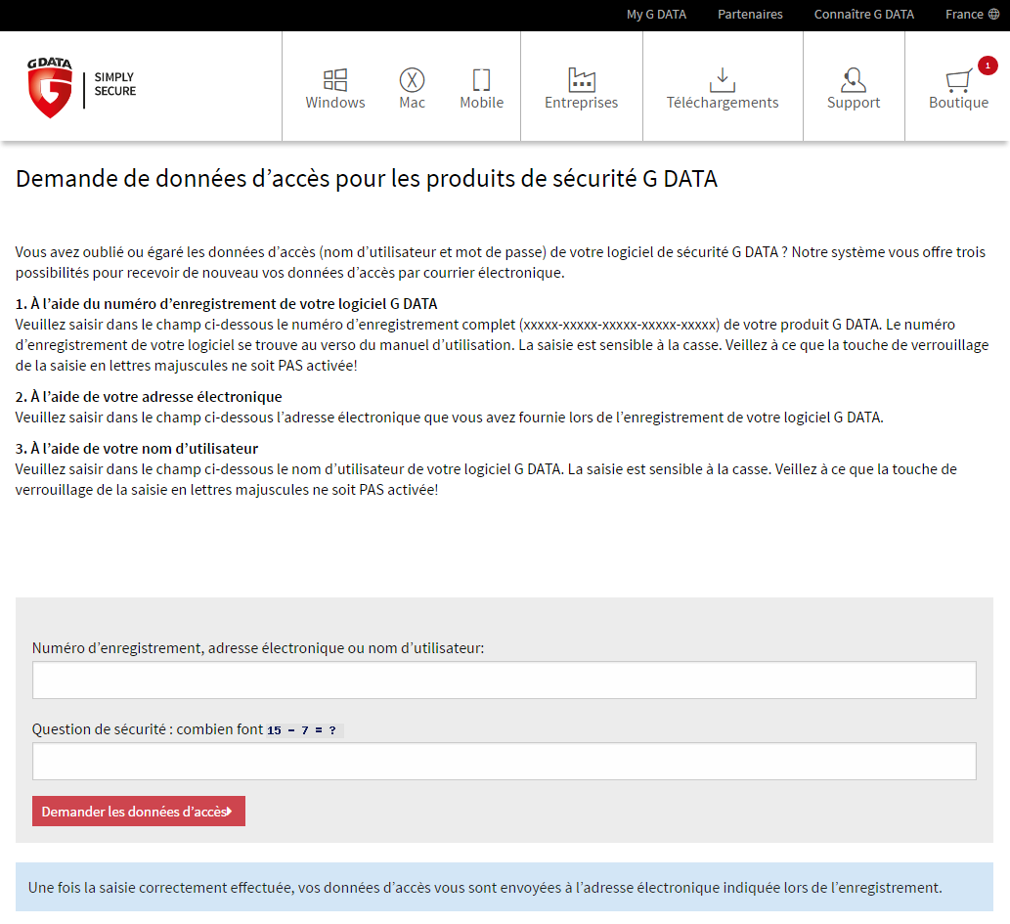The height and width of the screenshot is (924, 1010).
Task: Open the Connaître G DATA menu link
Action: click(x=863, y=14)
